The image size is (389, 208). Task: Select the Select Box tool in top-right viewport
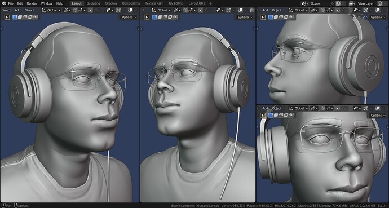point(263,17)
